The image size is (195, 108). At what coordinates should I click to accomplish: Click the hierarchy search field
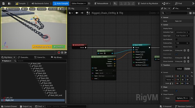point(40,61)
